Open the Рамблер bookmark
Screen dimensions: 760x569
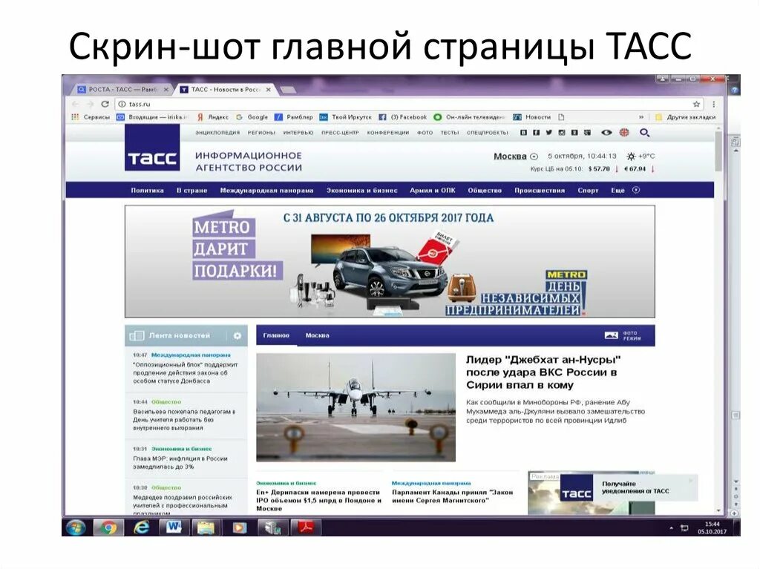pyautogui.click(x=294, y=116)
